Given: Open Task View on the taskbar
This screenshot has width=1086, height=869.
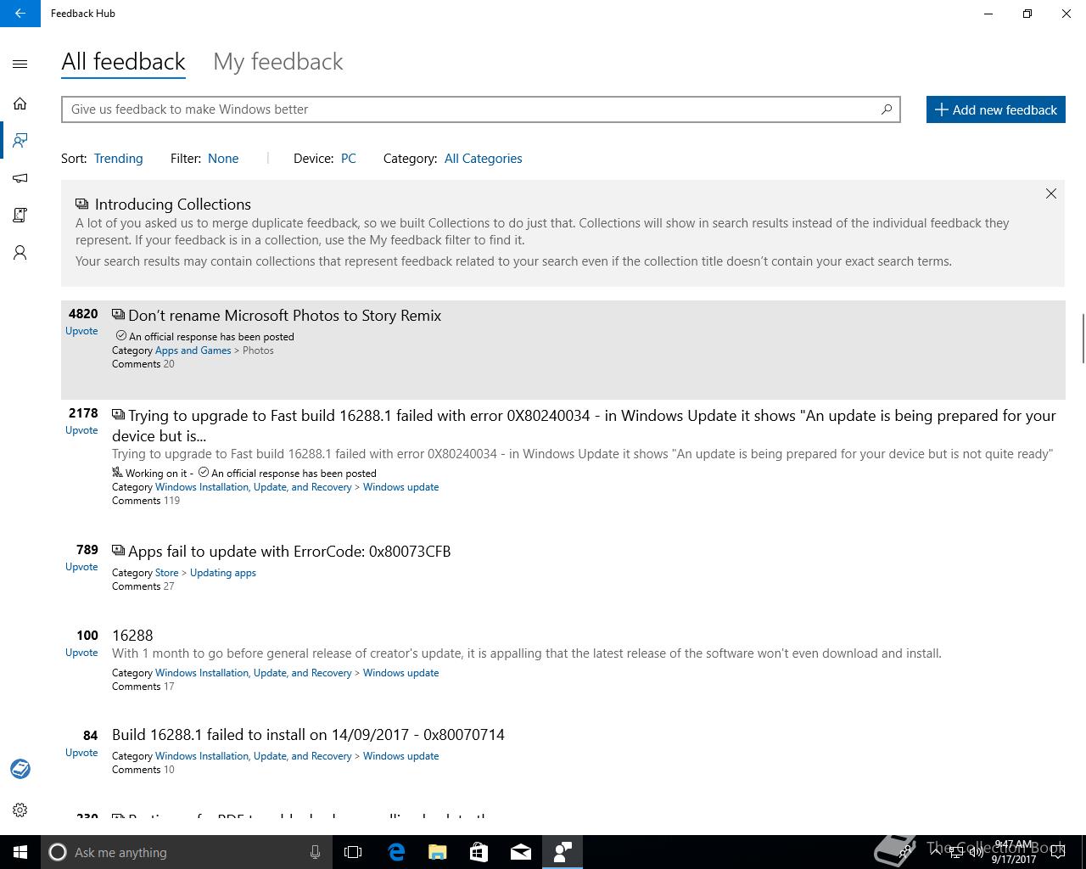Looking at the screenshot, I should (x=353, y=852).
